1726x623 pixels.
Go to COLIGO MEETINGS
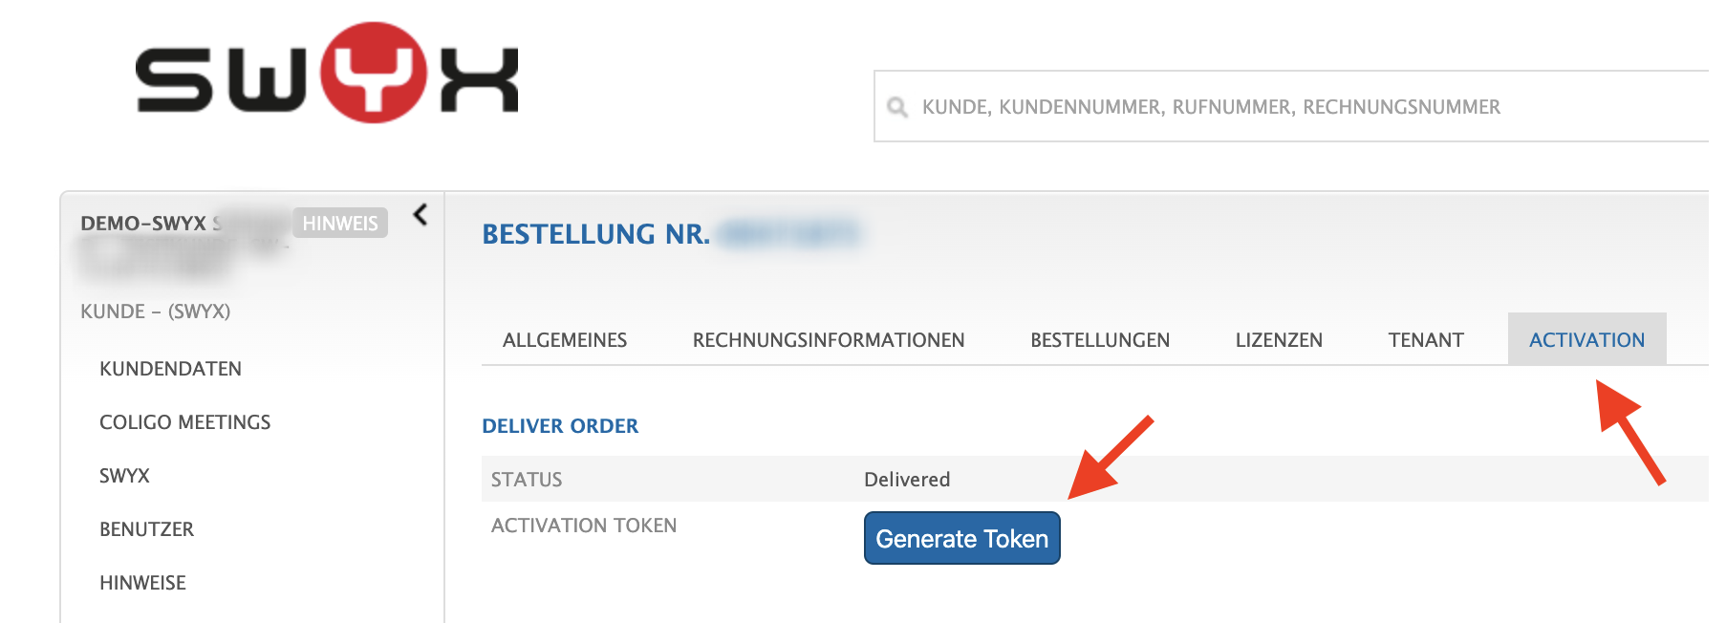click(184, 422)
